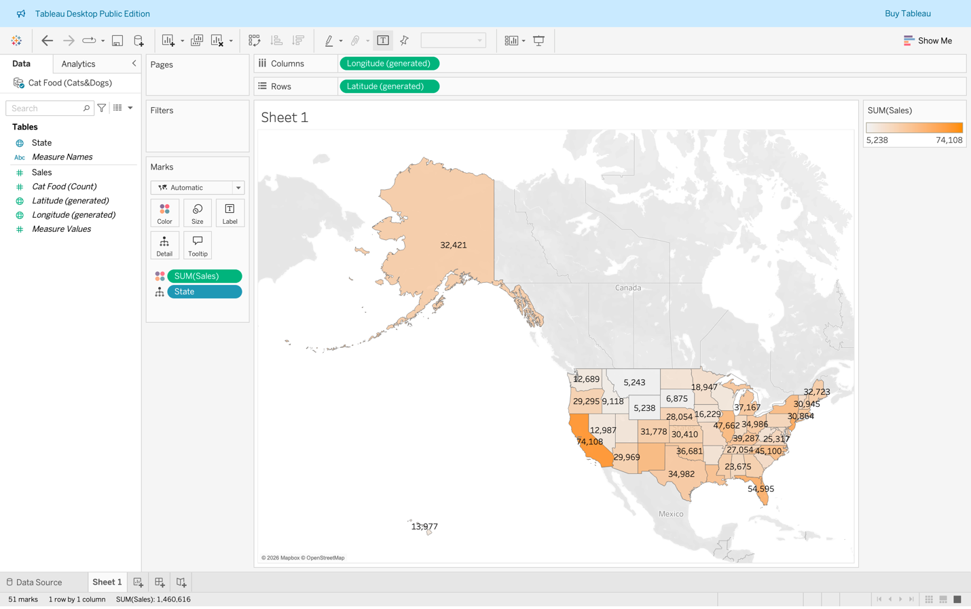Select the State field
The width and height of the screenshot is (971, 609).
point(41,143)
